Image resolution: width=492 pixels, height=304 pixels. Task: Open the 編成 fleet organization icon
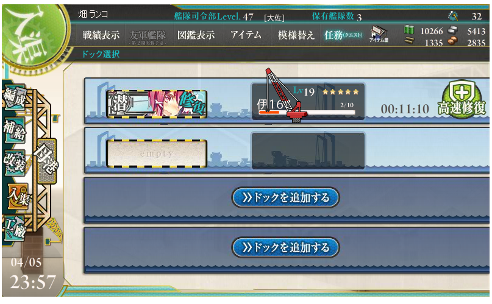pos(14,98)
